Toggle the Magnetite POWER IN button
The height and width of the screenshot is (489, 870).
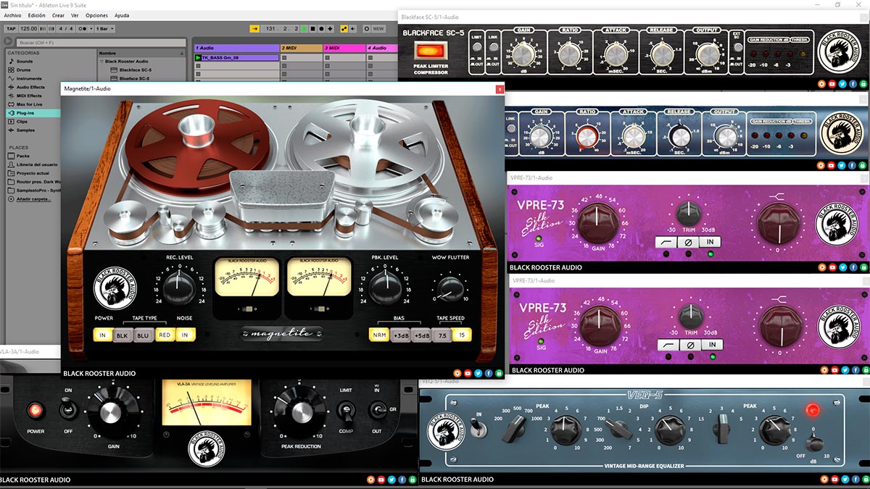point(102,335)
